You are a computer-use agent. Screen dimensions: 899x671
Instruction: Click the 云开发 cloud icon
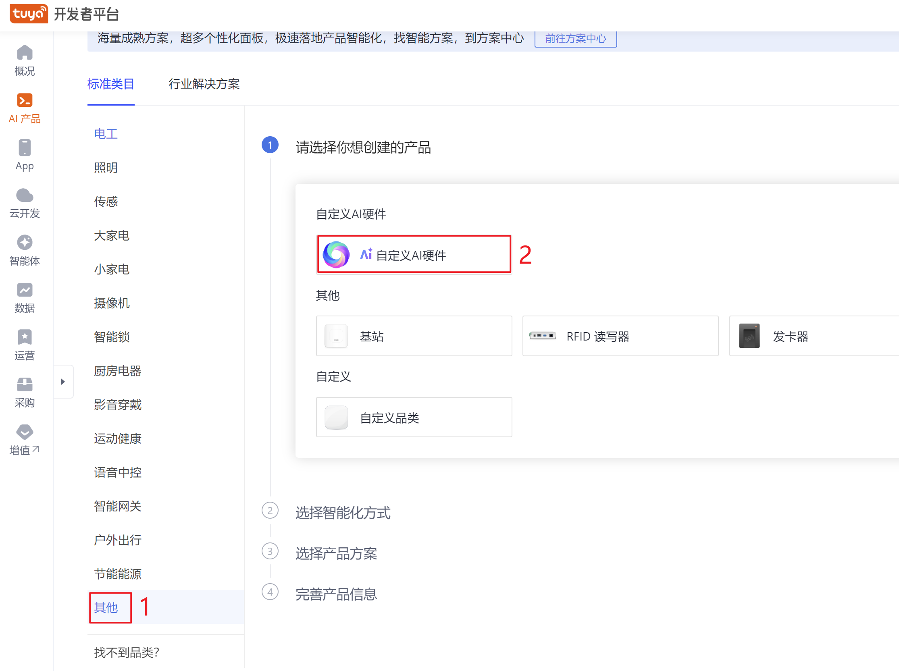24,195
